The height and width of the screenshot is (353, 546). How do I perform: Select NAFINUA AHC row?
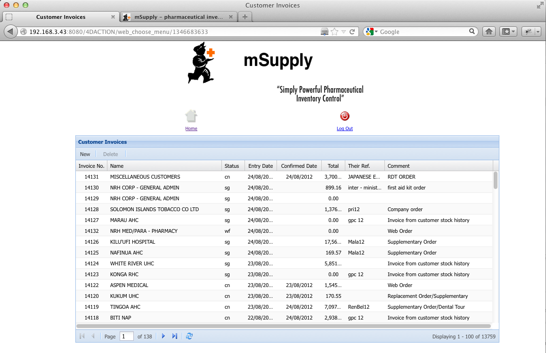284,252
